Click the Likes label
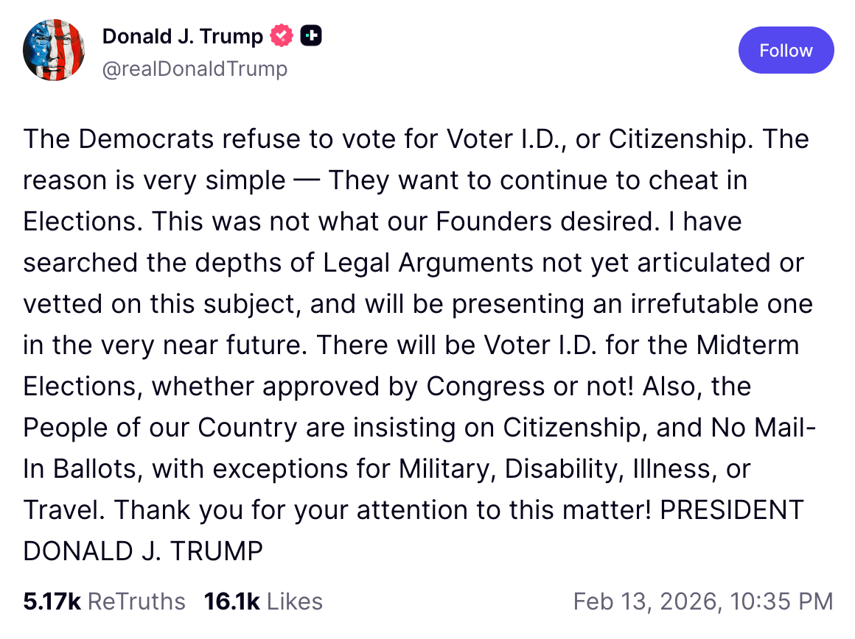Screen dimensions: 855x639 tap(295, 601)
